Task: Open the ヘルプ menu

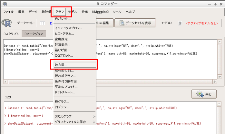Action: (x=130, y=12)
